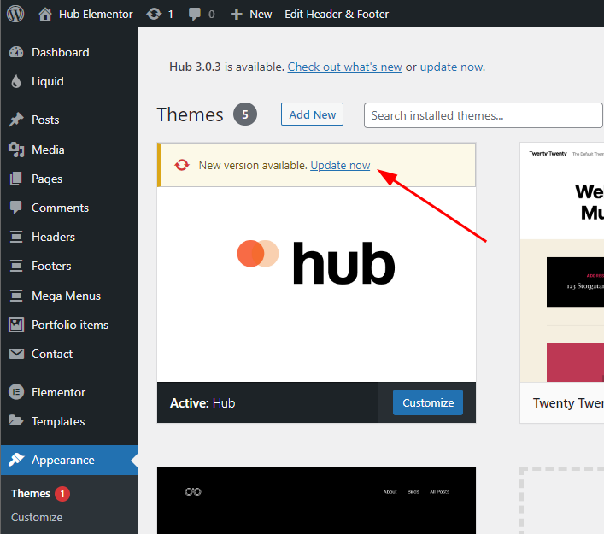This screenshot has height=534, width=604.
Task: Click the Mega Menus icon
Action: (16, 296)
